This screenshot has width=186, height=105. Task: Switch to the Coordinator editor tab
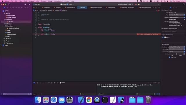[x=46, y=8]
